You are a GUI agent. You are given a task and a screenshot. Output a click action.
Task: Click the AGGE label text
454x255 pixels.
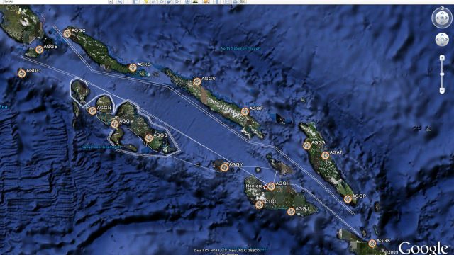point(50,46)
